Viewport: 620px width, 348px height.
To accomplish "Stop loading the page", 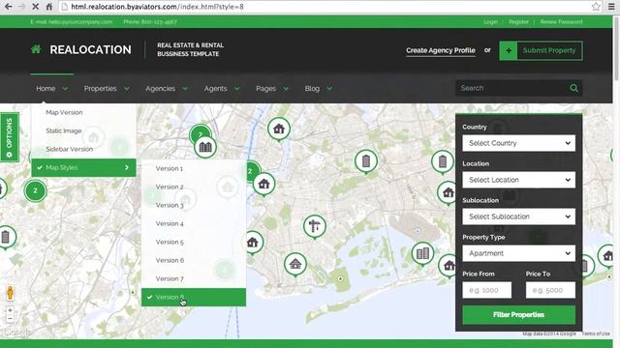I will (35, 7).
